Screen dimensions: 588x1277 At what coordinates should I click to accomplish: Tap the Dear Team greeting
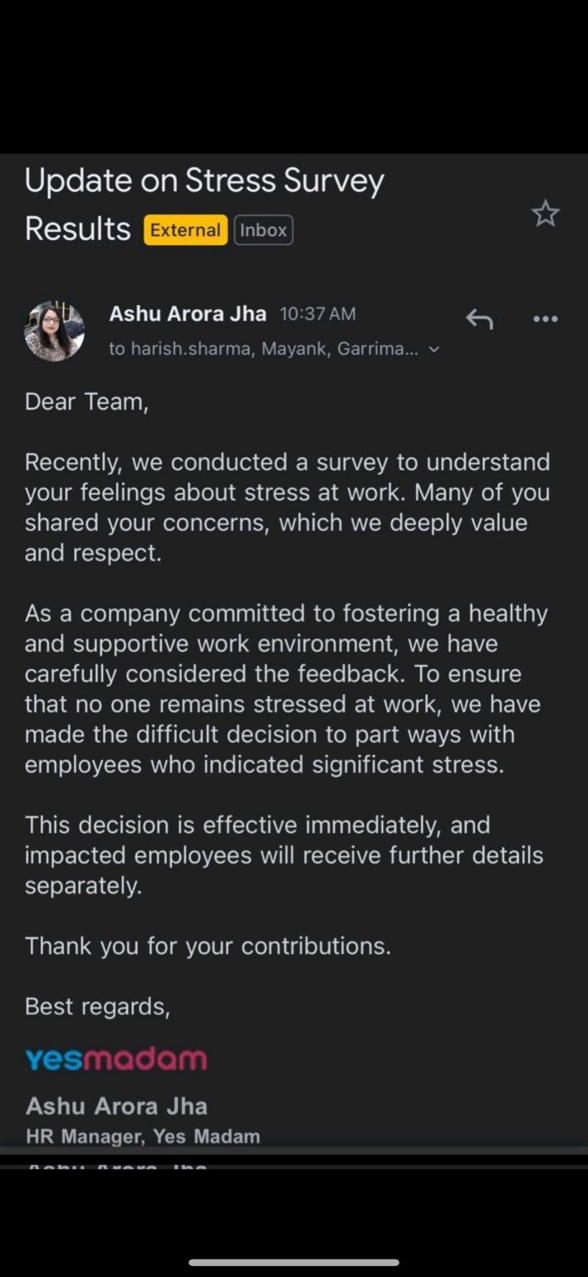[86, 402]
